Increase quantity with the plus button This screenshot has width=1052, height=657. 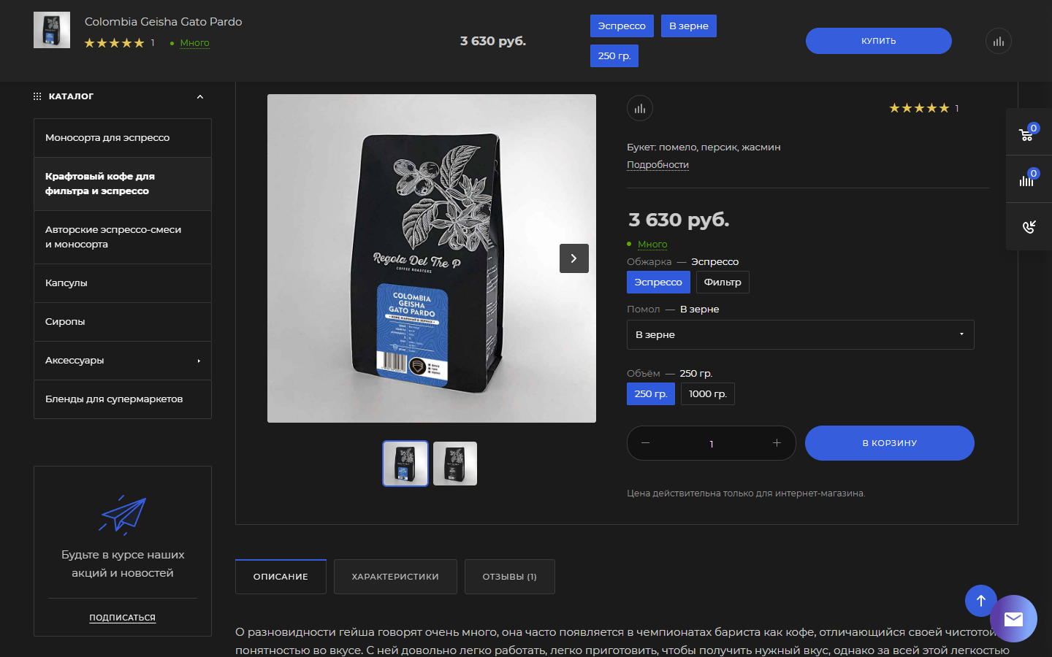coord(777,443)
